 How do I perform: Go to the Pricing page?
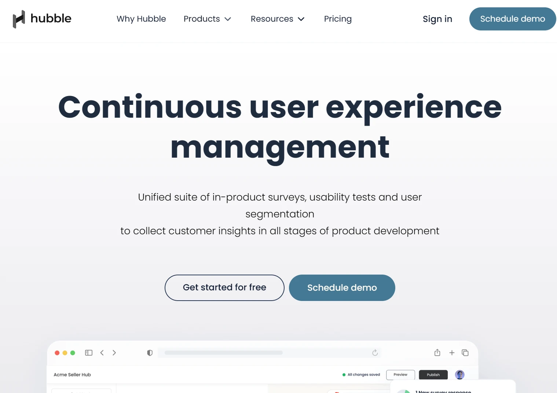click(x=338, y=19)
